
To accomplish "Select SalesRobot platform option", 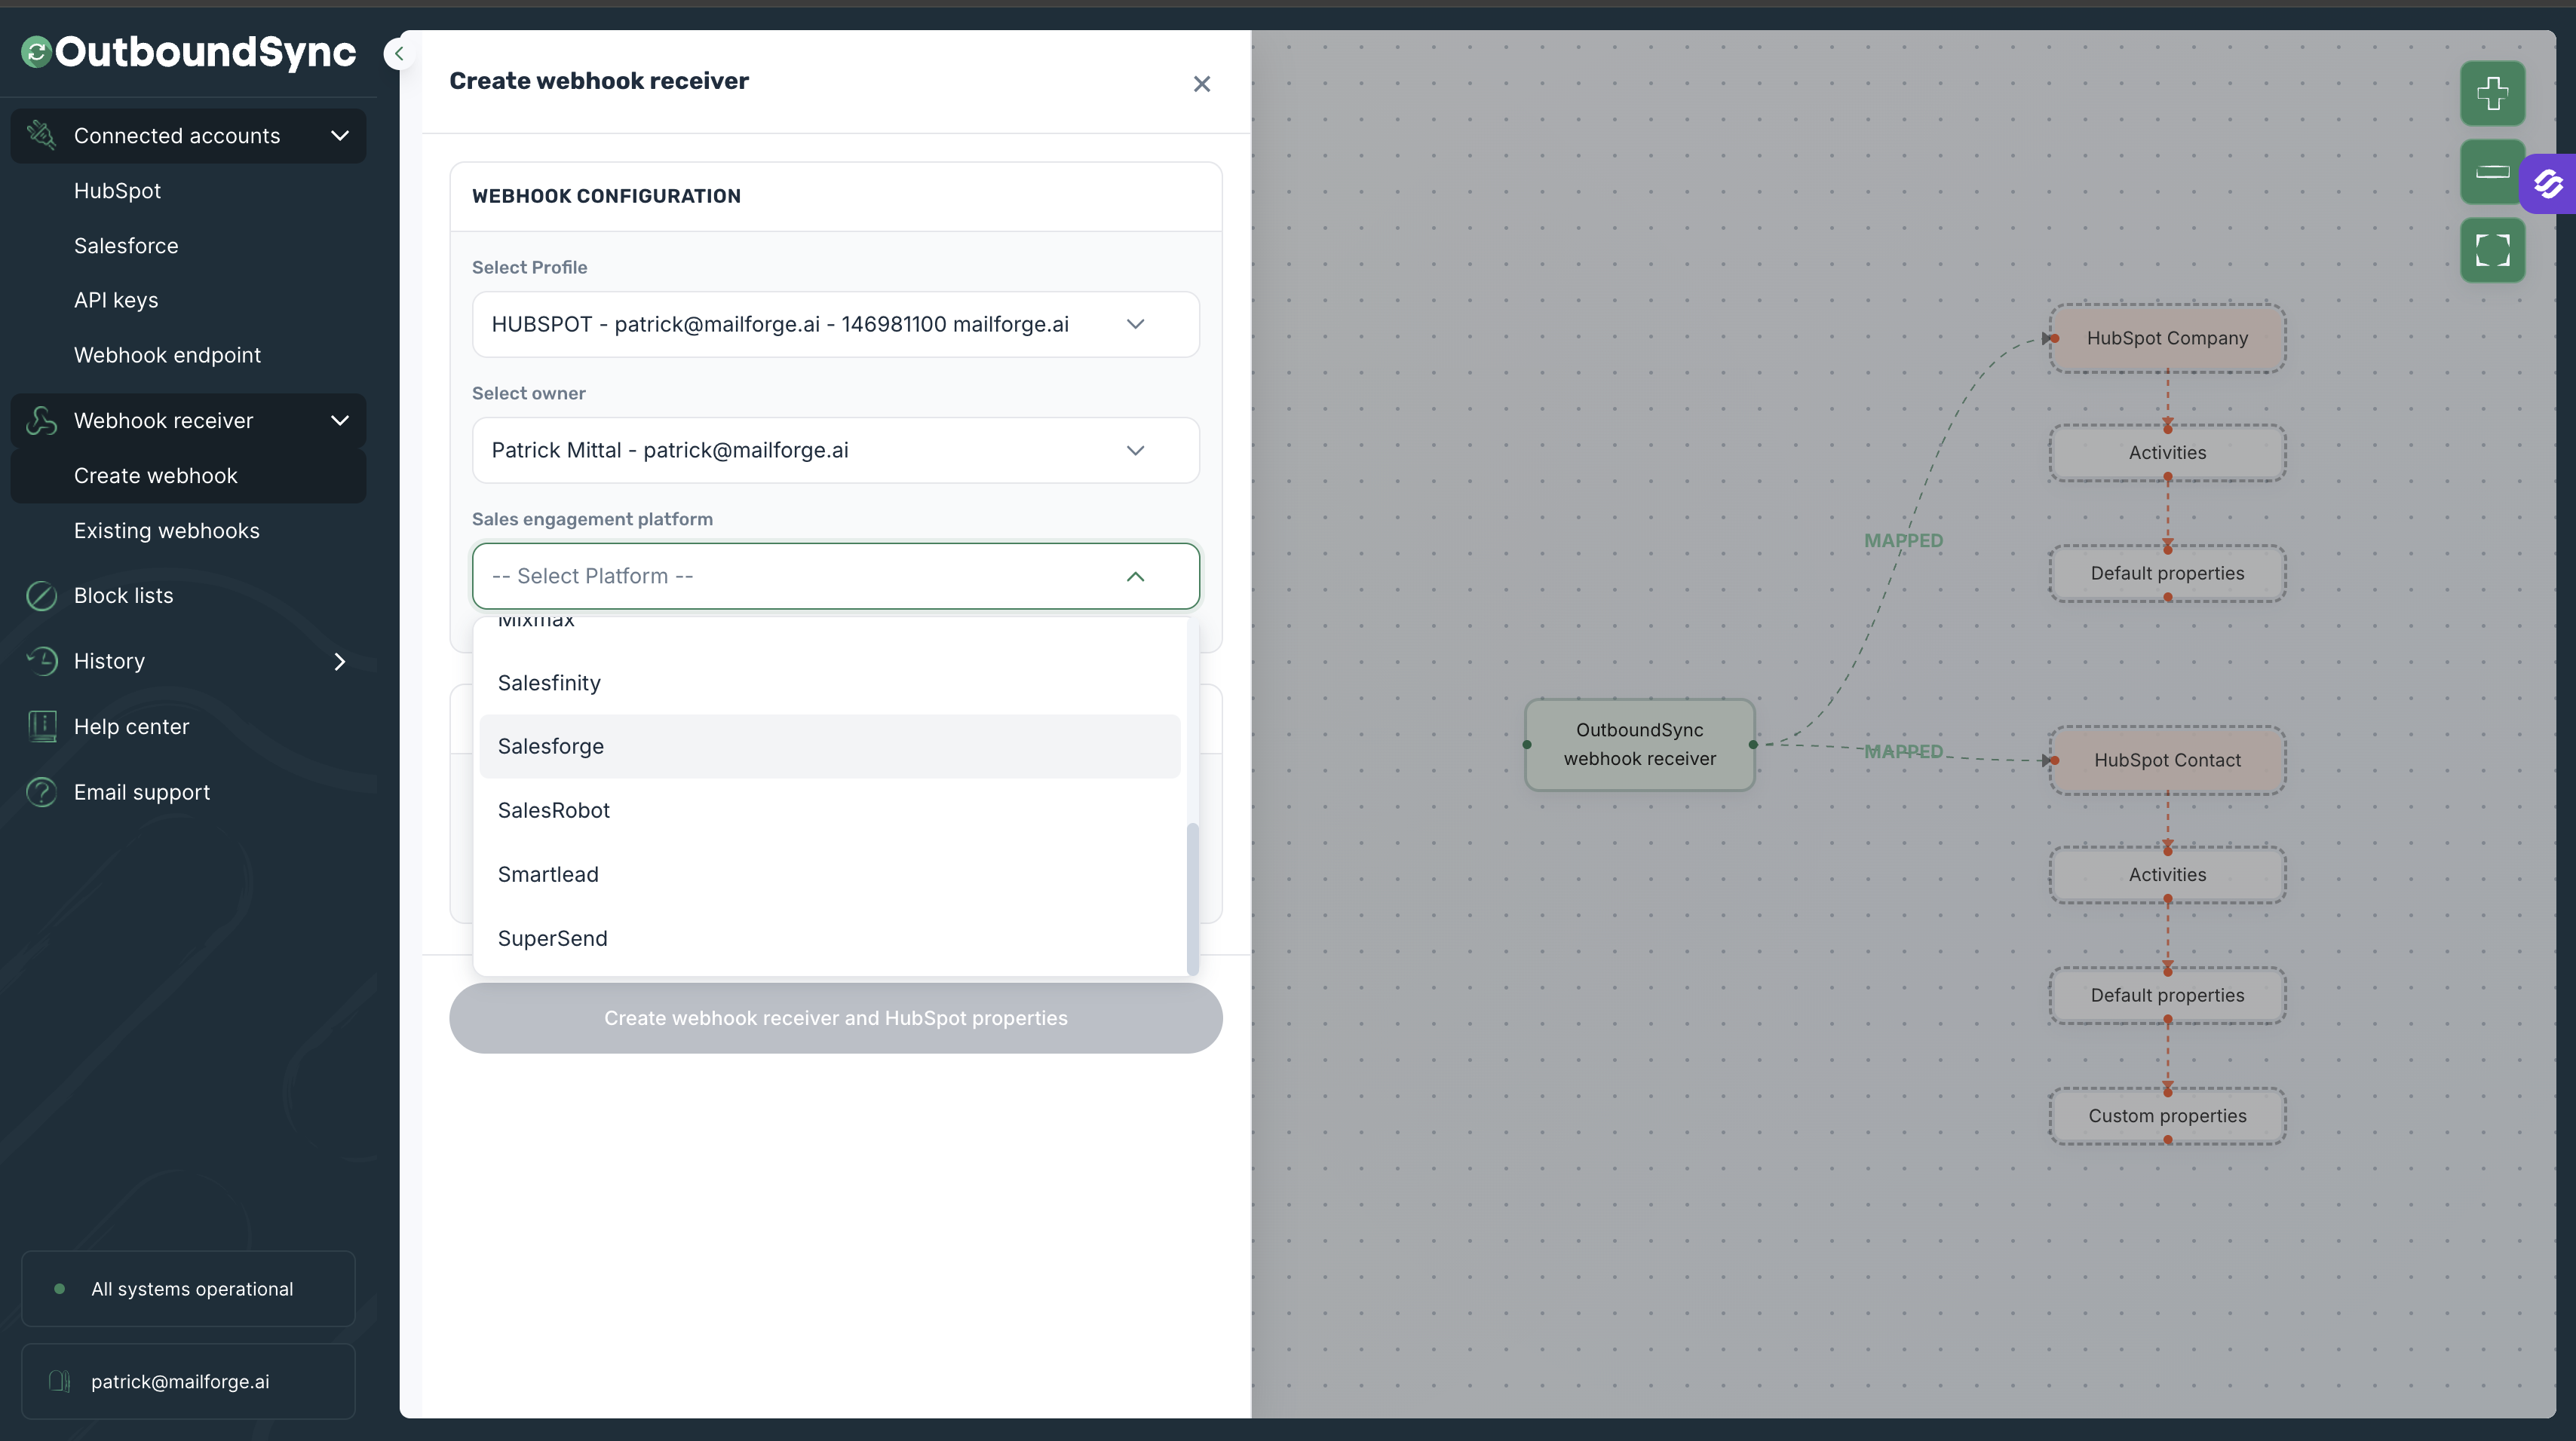I will (553, 810).
